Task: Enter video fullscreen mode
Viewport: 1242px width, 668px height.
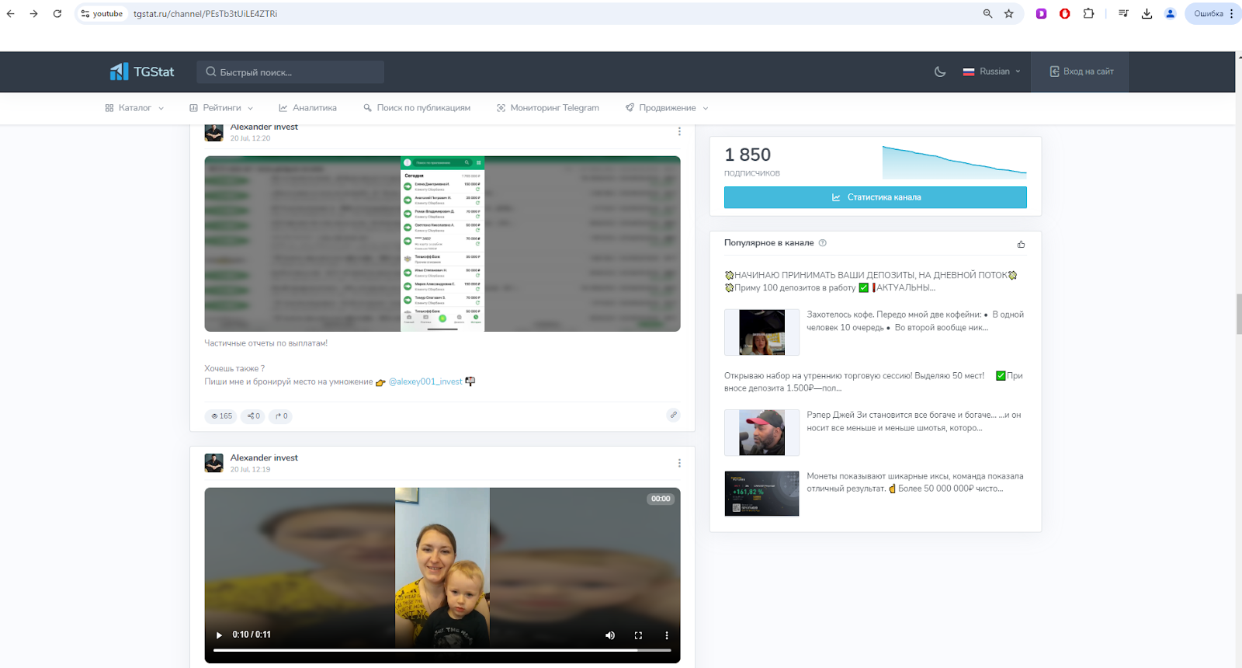Action: click(x=638, y=635)
